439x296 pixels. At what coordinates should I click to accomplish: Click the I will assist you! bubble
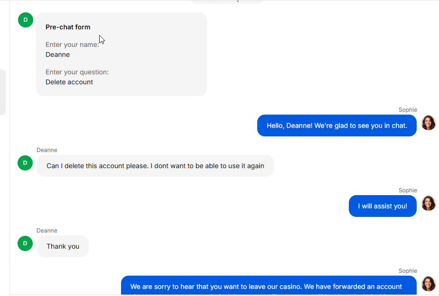click(x=383, y=206)
